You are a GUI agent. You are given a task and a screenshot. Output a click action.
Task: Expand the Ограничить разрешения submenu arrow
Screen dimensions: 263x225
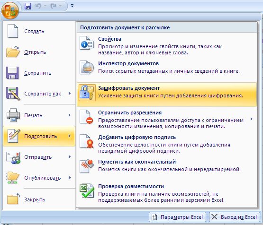(252, 119)
